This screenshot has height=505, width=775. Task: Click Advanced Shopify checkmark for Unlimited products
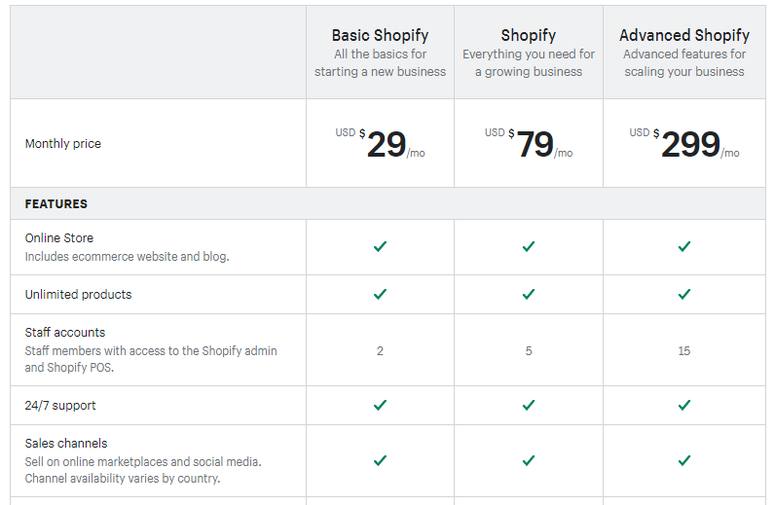tap(684, 294)
